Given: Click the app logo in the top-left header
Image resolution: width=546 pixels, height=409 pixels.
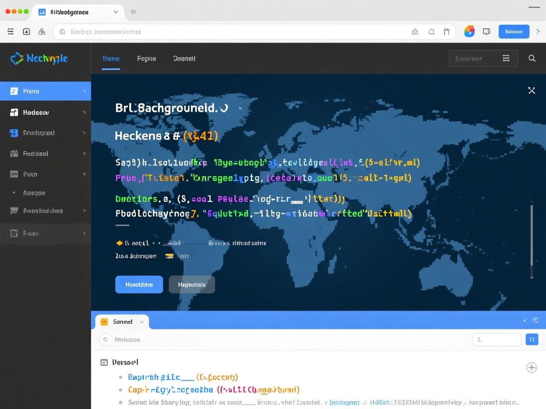Looking at the screenshot, I should 39,58.
